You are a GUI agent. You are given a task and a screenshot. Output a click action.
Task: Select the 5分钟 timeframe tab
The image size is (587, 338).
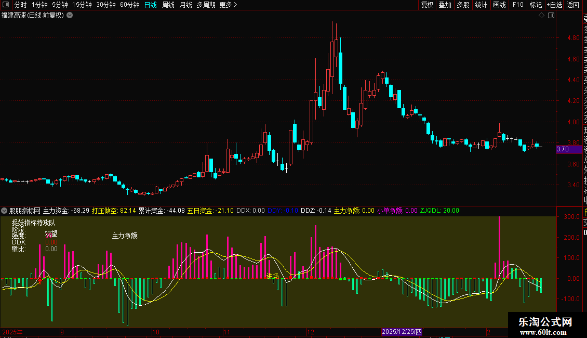(x=60, y=5)
